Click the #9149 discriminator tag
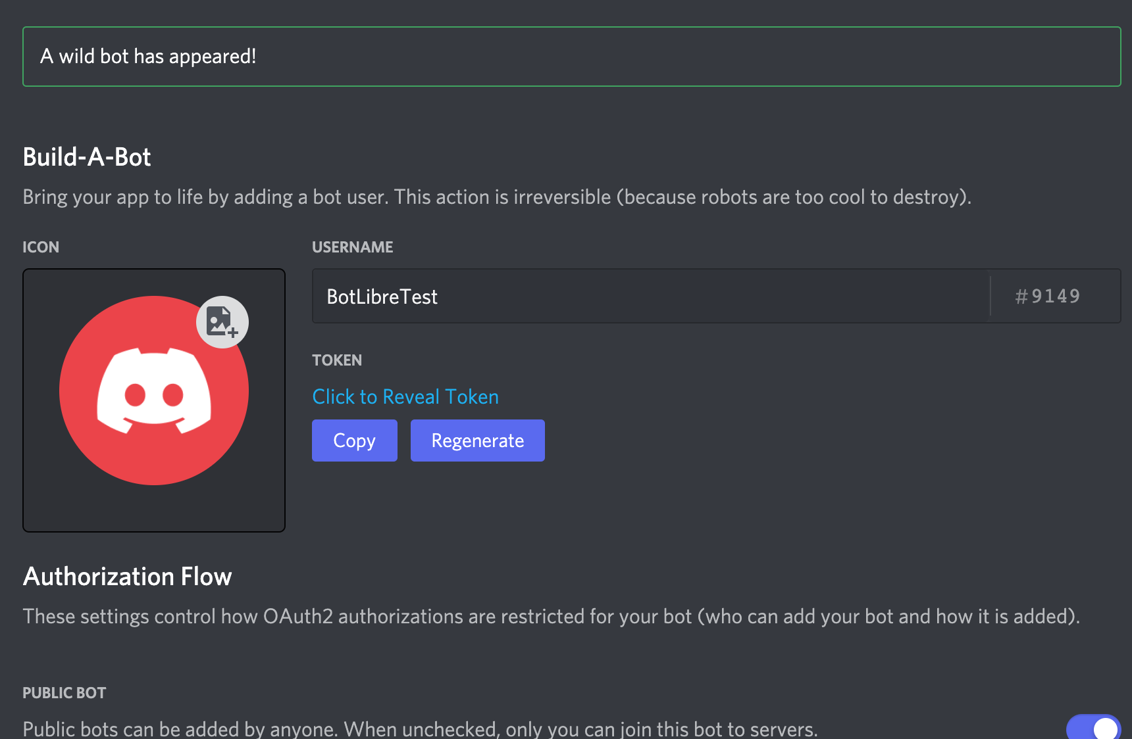This screenshot has width=1132, height=739. 1048,297
